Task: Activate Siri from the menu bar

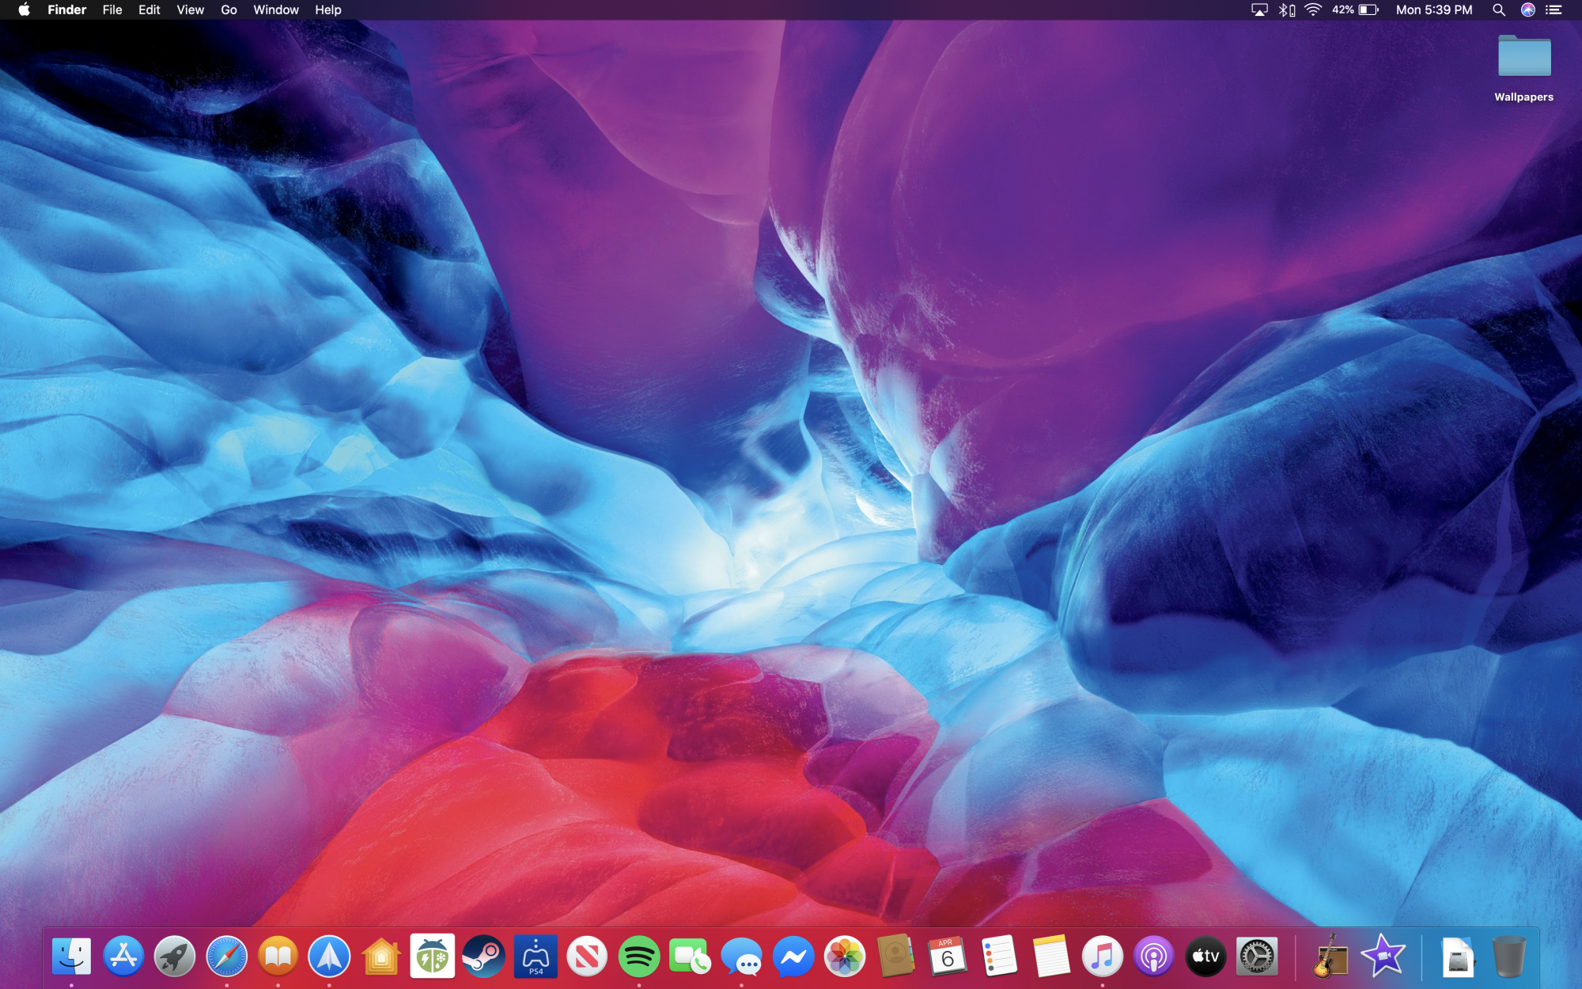Action: coord(1527,9)
